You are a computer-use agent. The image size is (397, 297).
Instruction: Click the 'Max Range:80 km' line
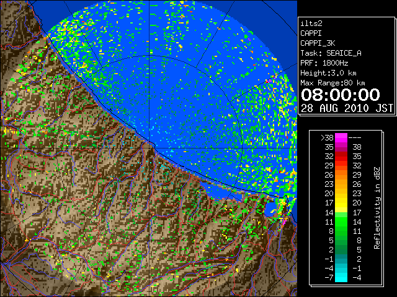[332, 83]
